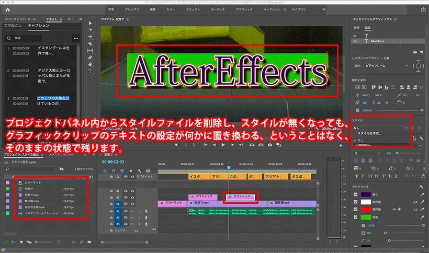Open the font family dropdown
Image resolution: width=429 pixels, height=253 pixels.
(388, 145)
